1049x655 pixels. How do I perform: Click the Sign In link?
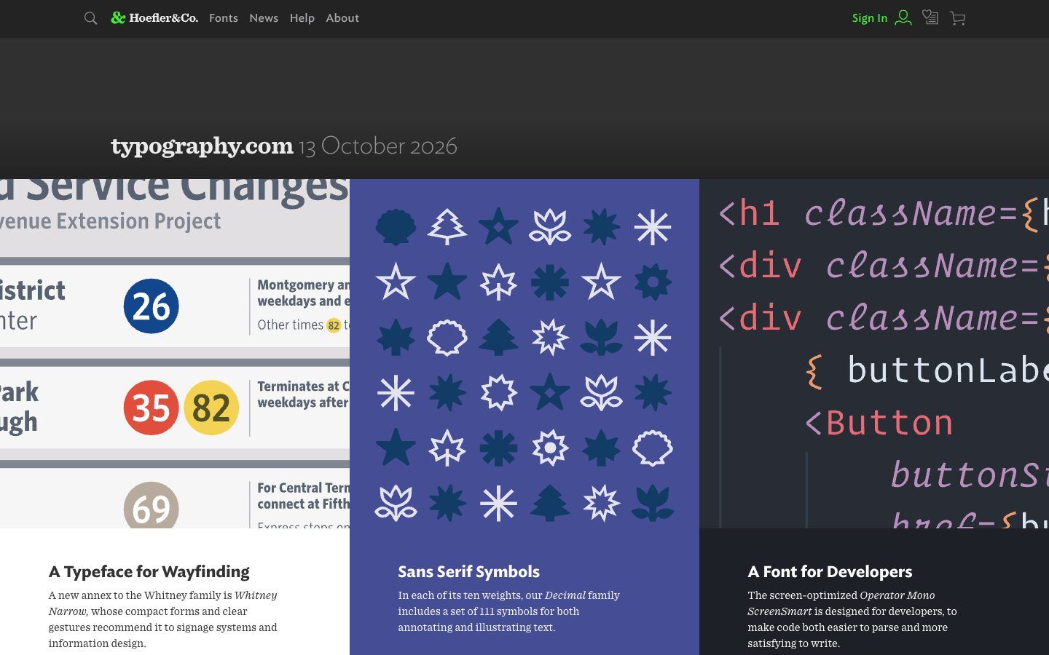870,18
